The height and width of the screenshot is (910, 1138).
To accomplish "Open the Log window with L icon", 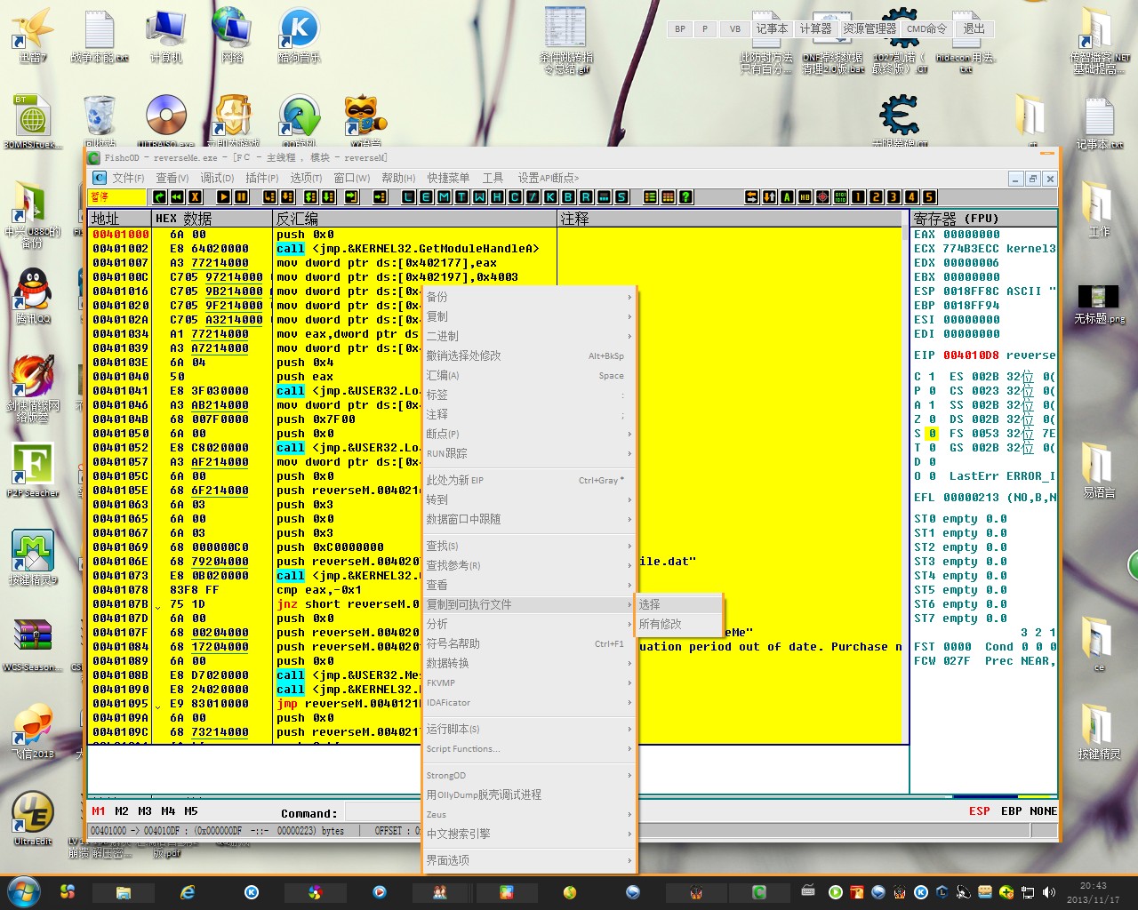I will 407,196.
